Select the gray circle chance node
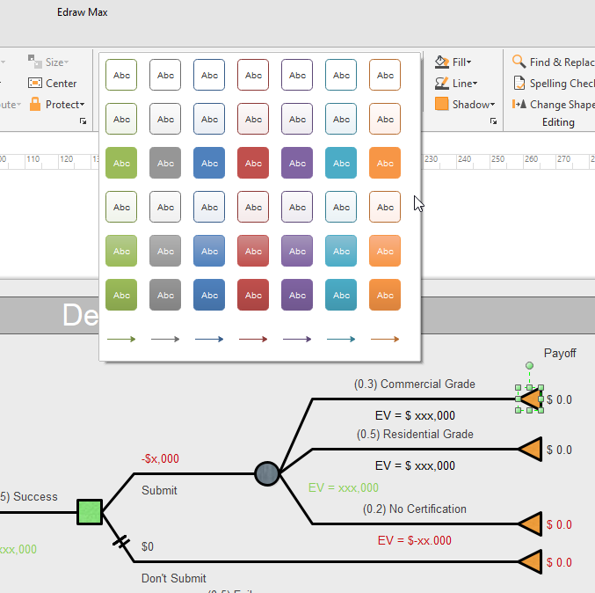 [267, 473]
